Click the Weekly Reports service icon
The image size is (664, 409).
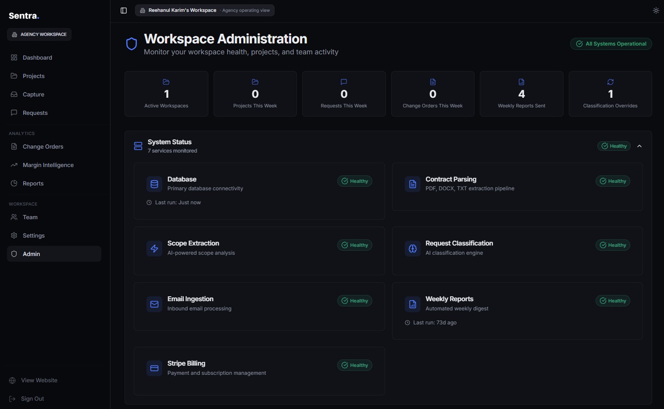coord(413,304)
